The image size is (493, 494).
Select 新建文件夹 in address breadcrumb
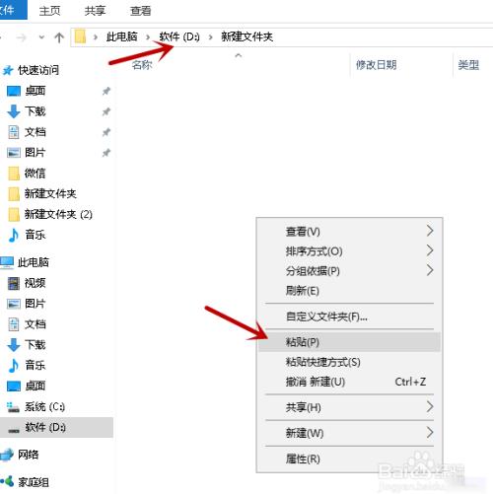coord(246,36)
